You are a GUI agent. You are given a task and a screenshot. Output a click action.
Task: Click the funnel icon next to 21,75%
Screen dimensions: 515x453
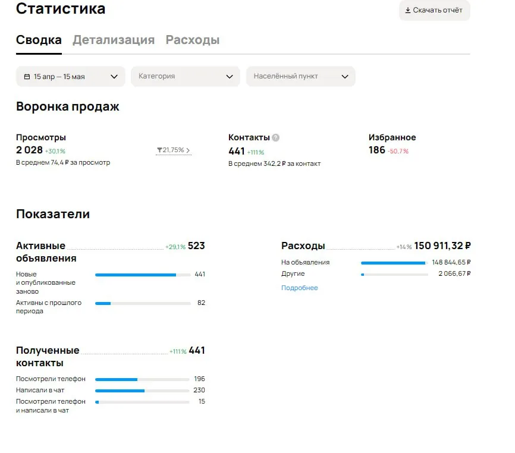[x=159, y=150]
